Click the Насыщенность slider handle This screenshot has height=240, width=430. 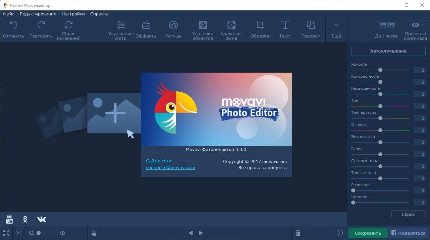point(380,94)
